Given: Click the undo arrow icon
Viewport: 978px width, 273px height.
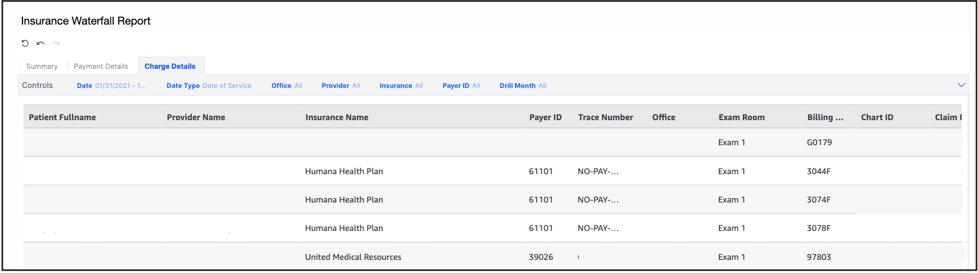Looking at the screenshot, I should click(40, 43).
